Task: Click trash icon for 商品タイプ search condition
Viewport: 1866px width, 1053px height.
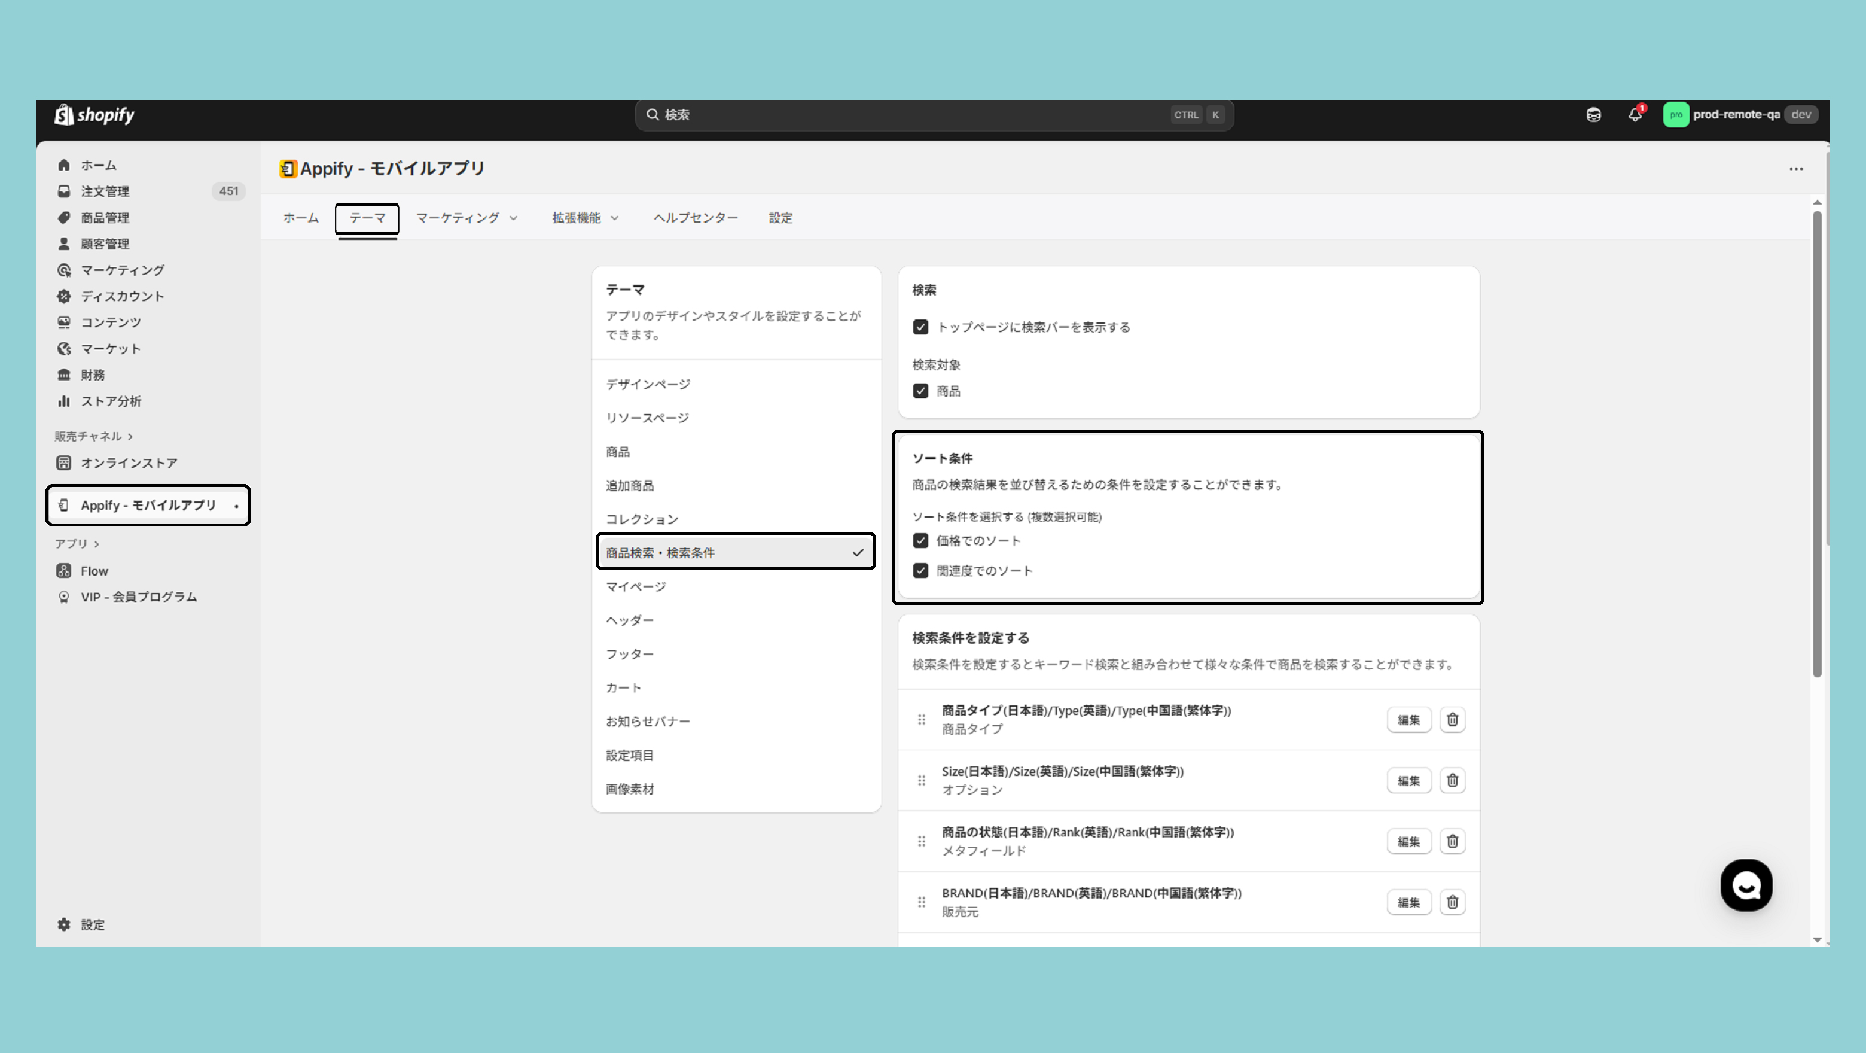Action: coord(1452,720)
